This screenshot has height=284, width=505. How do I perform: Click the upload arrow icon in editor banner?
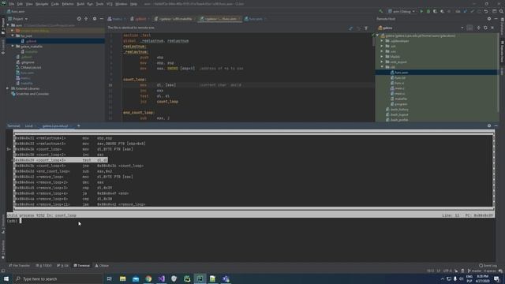click(x=366, y=28)
